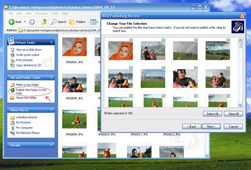Select IMG0005.JPG thumbnail in Explorer
Image resolution: width=251 pixels, height=170 pixels.
pos(74,83)
